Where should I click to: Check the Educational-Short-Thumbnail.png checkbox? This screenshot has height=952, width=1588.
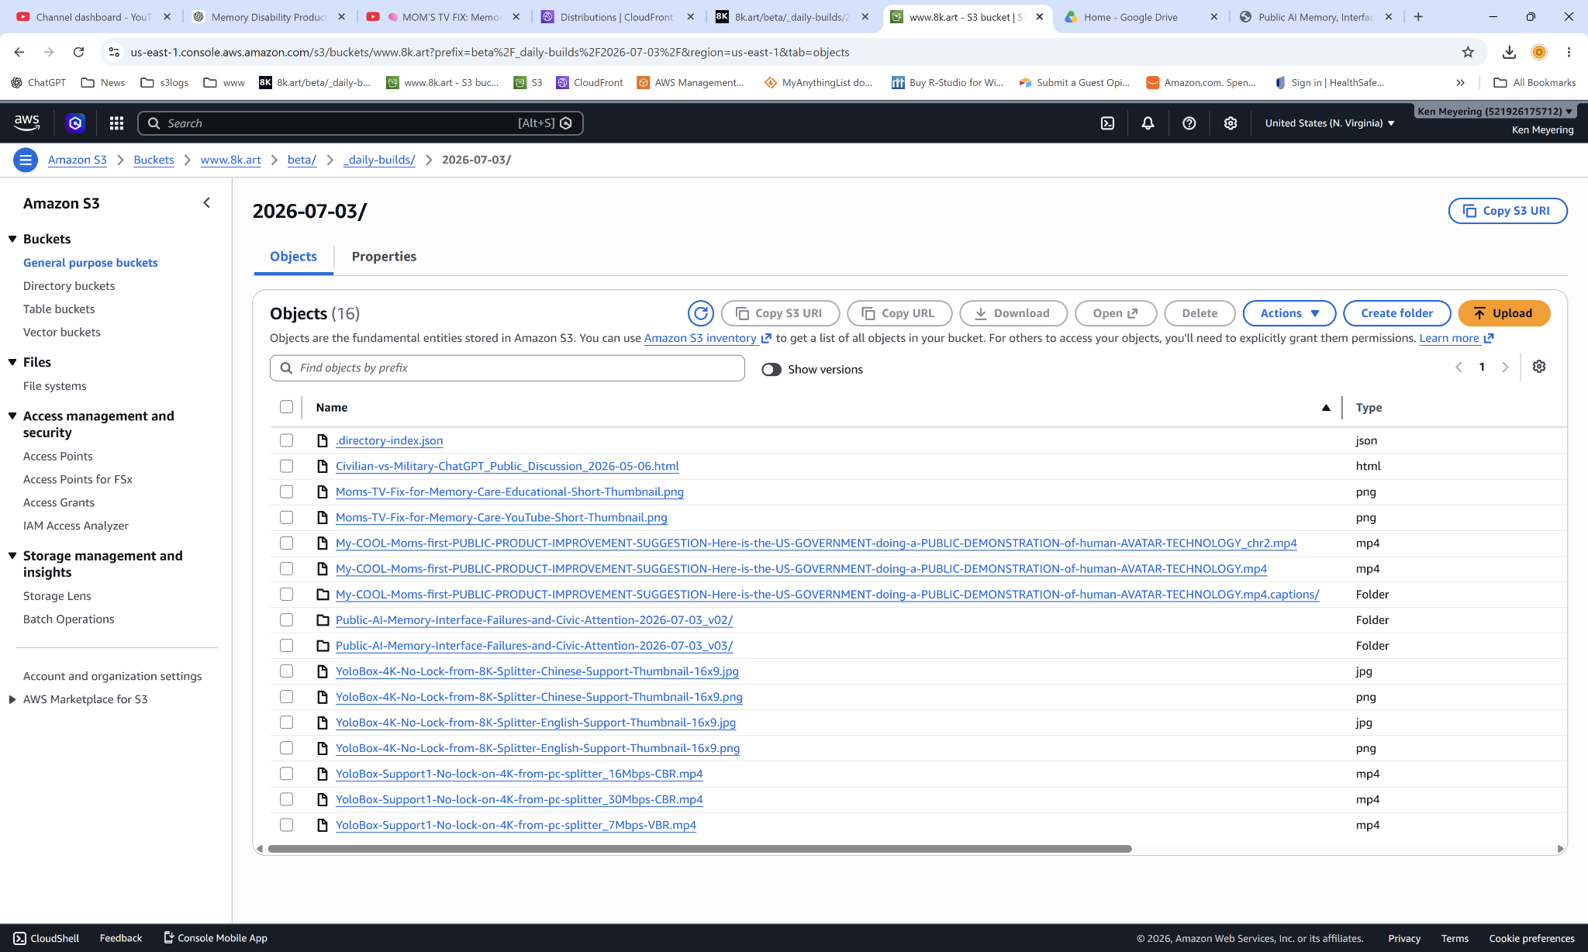click(x=286, y=492)
